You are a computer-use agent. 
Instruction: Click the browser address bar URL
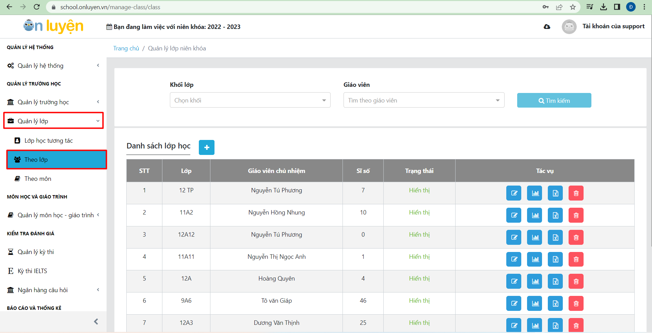110,7
